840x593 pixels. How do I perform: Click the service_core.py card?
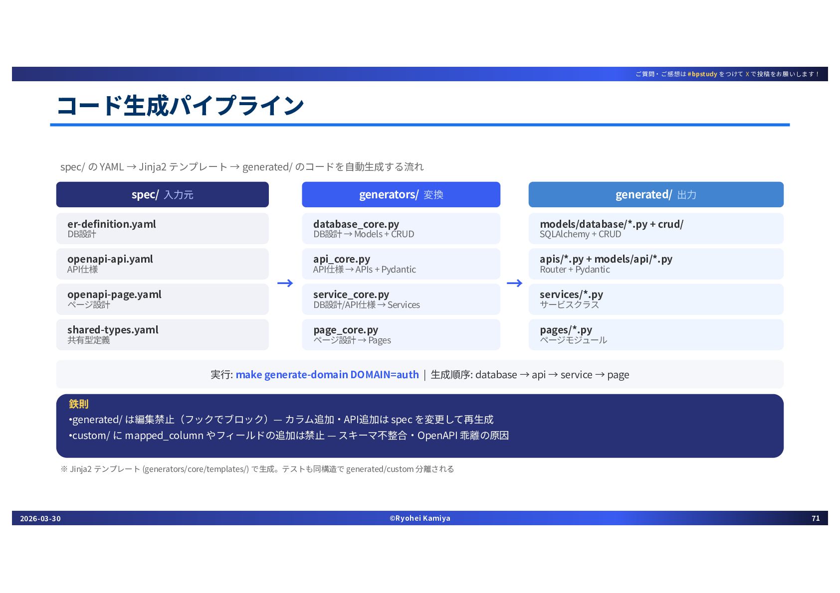(x=401, y=299)
